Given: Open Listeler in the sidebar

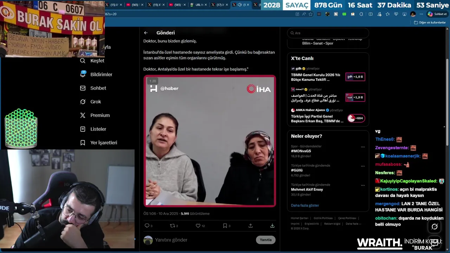Looking at the screenshot, I should click(93, 129).
